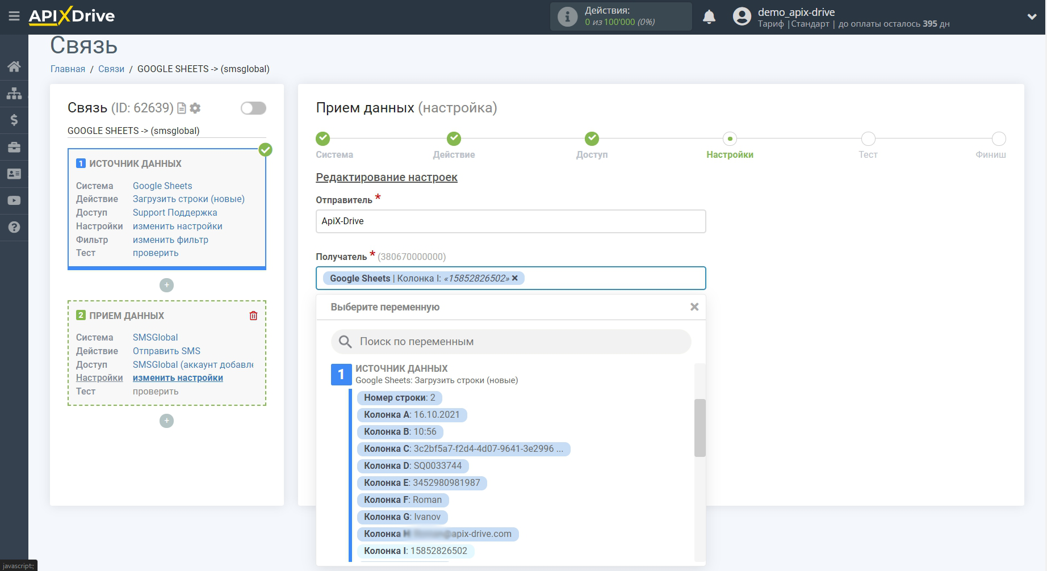This screenshot has width=1047, height=571.
Task: Select variable Колонка I: 15852826502
Action: coord(416,551)
